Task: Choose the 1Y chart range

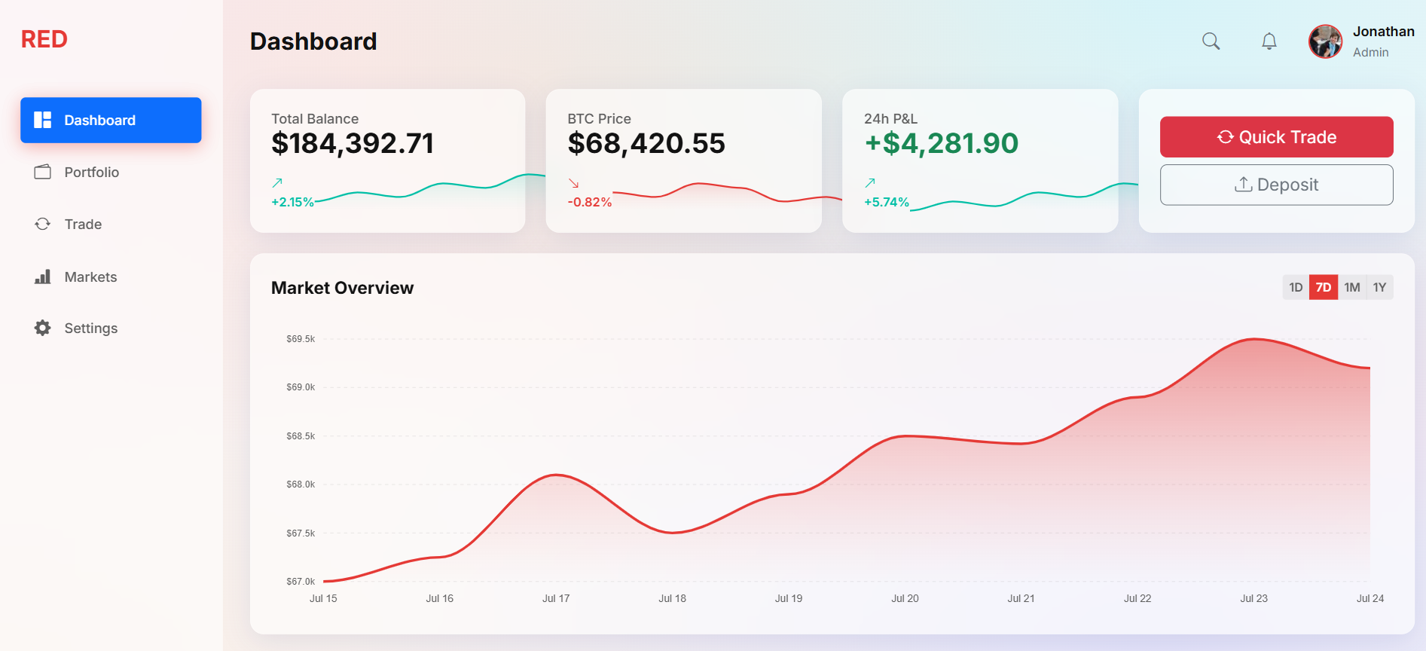Action: 1379,287
